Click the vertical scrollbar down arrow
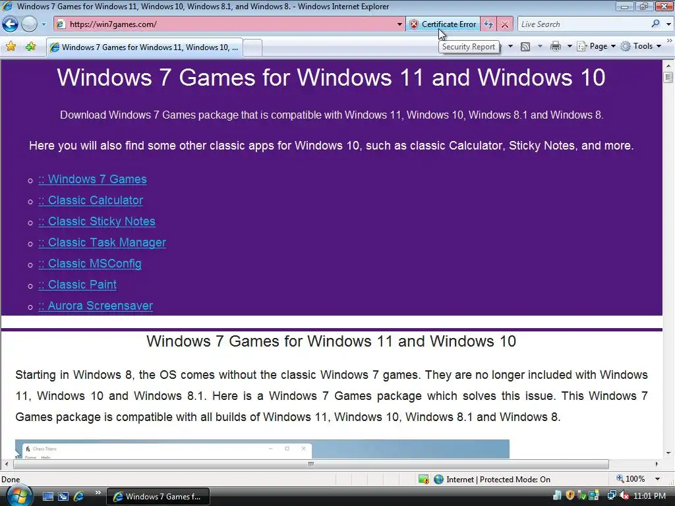The width and height of the screenshot is (675, 506). 668,453
